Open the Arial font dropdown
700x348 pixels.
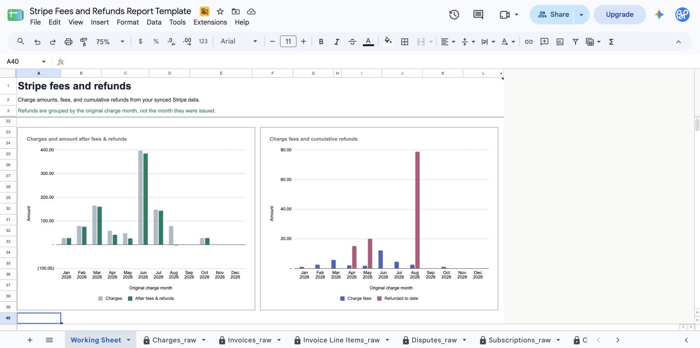pyautogui.click(x=239, y=42)
